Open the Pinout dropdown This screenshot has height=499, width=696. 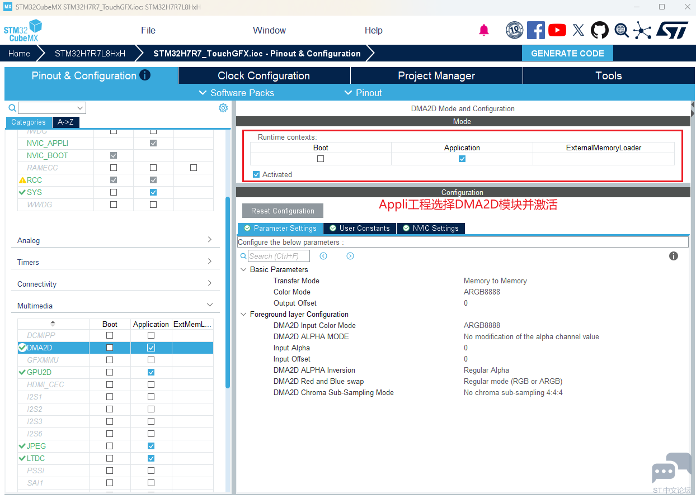[363, 93]
